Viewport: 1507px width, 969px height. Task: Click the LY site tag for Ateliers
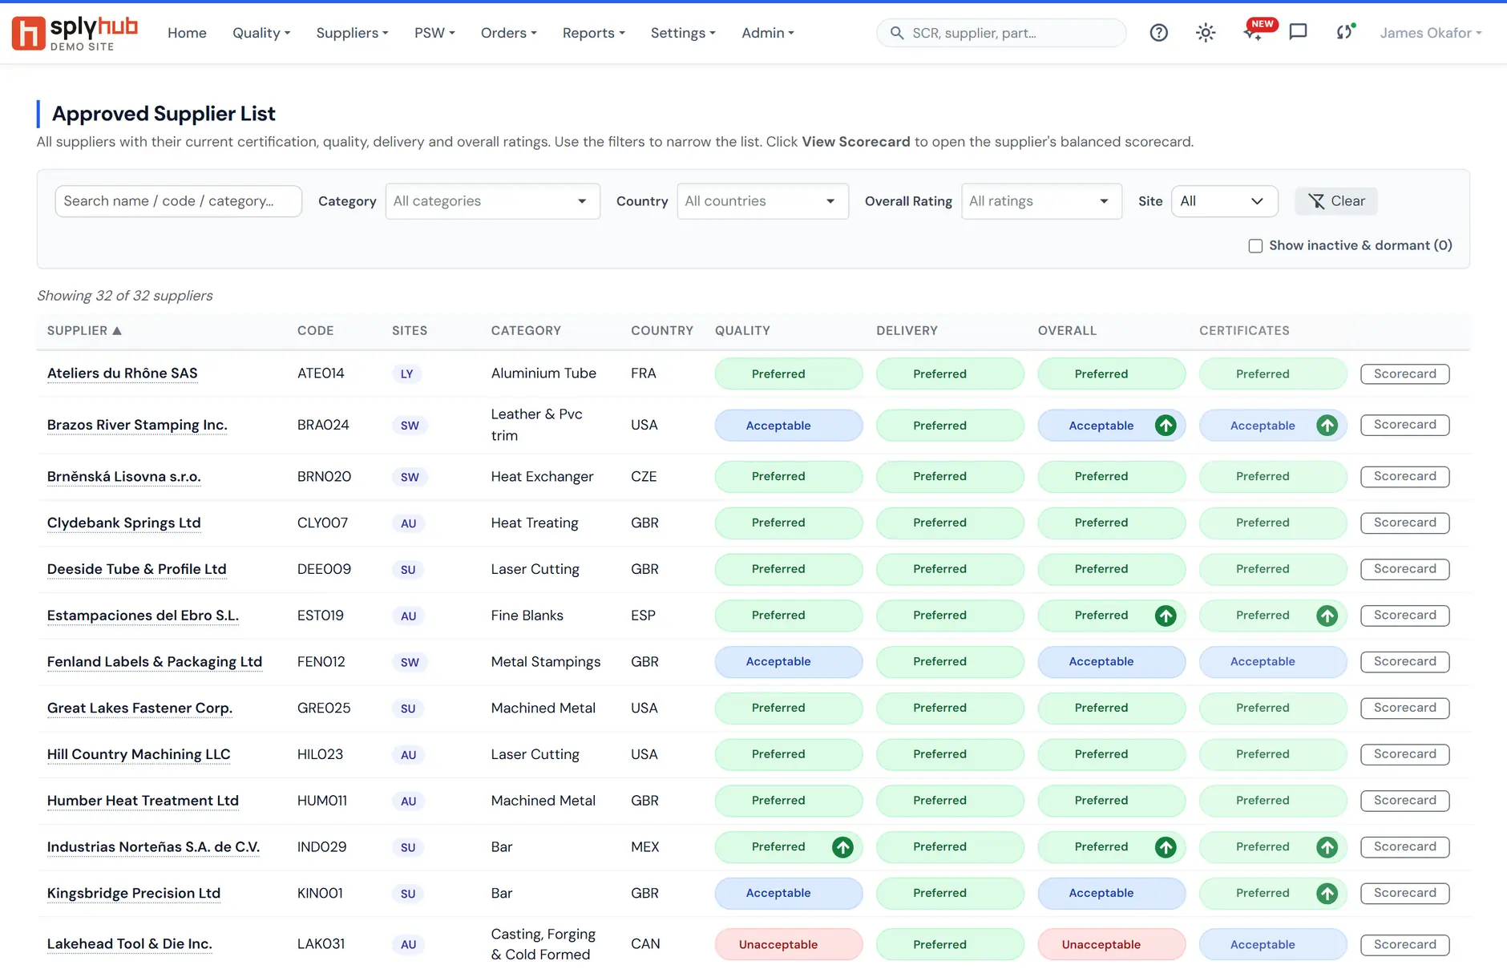pos(406,374)
